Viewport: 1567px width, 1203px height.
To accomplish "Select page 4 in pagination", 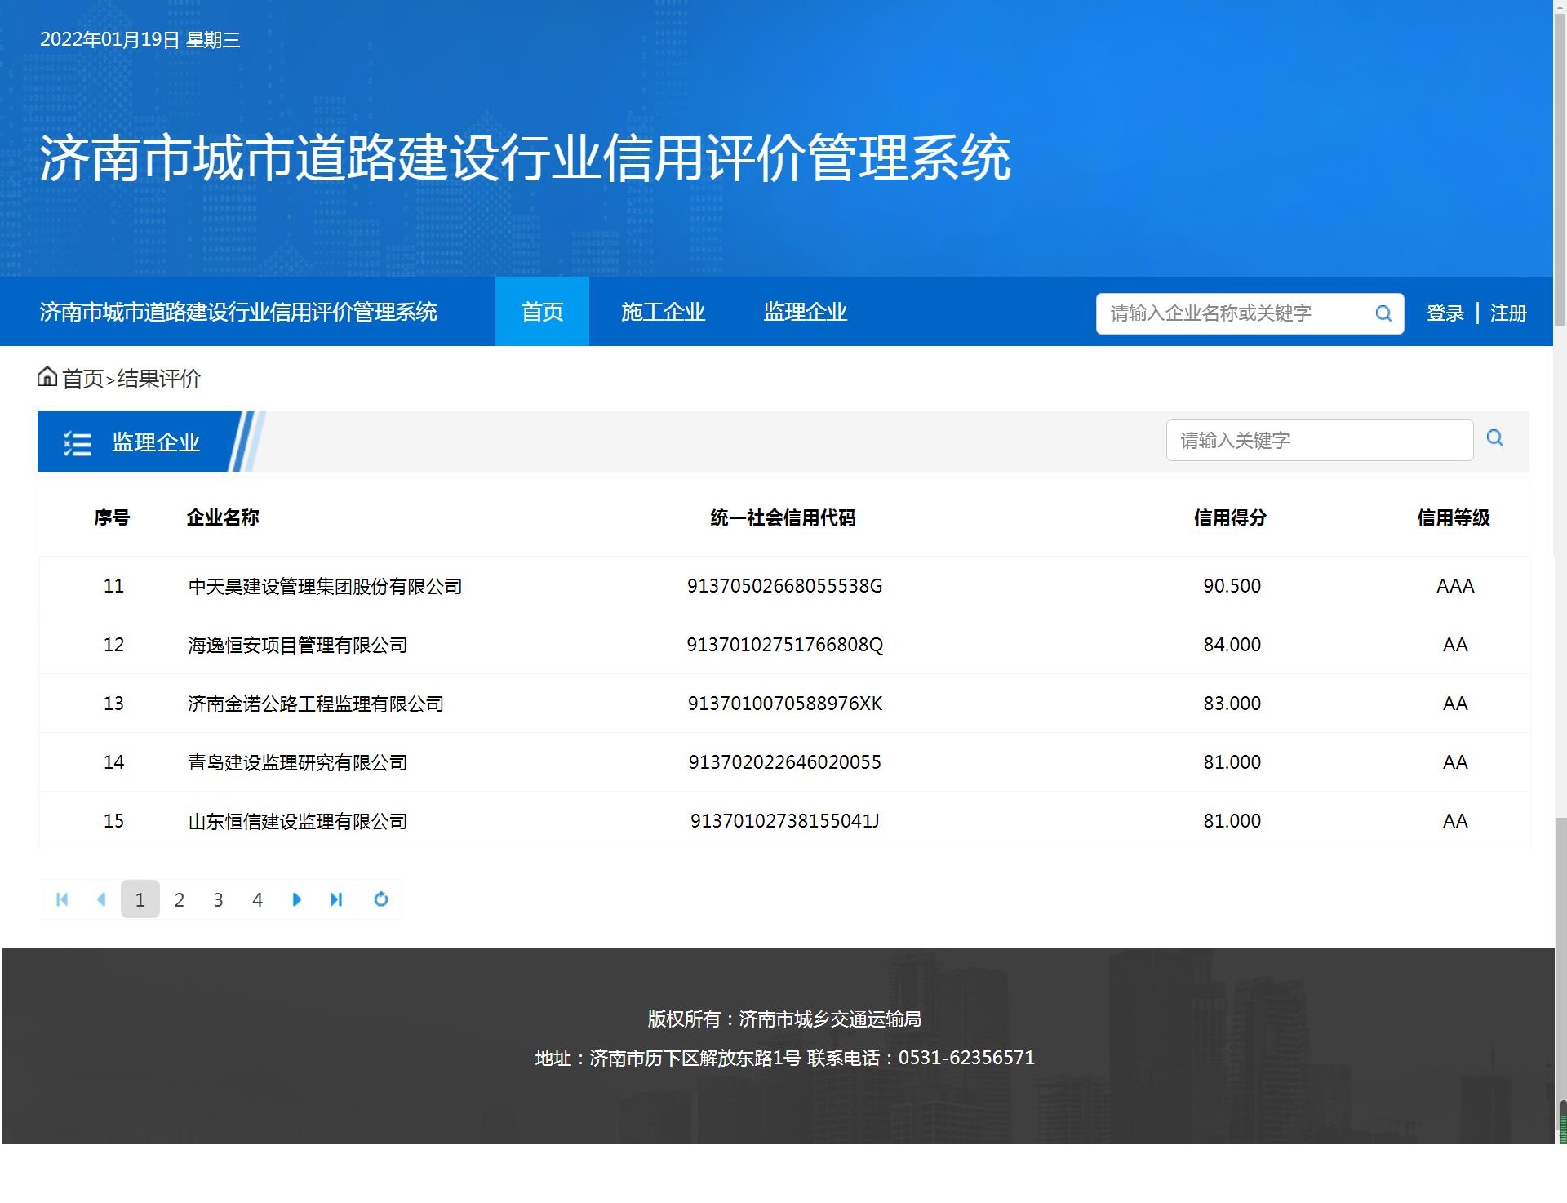I will [258, 899].
